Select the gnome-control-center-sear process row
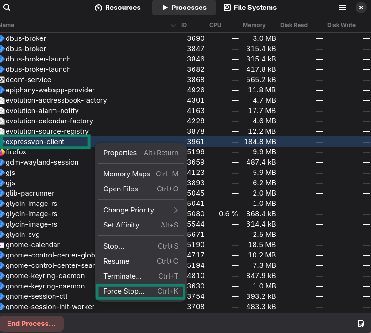Image resolution: width=371 pixels, height=333 pixels. (x=185, y=265)
